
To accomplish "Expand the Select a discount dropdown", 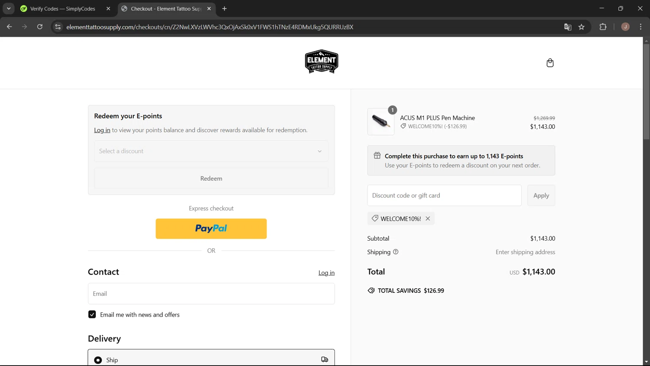I will [x=211, y=151].
